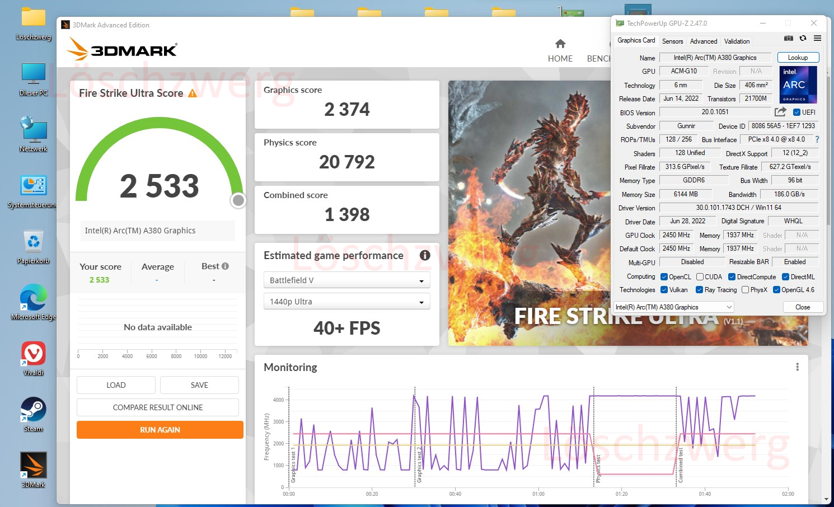Take GPU-Z screenshot with camera icon

pyautogui.click(x=788, y=38)
